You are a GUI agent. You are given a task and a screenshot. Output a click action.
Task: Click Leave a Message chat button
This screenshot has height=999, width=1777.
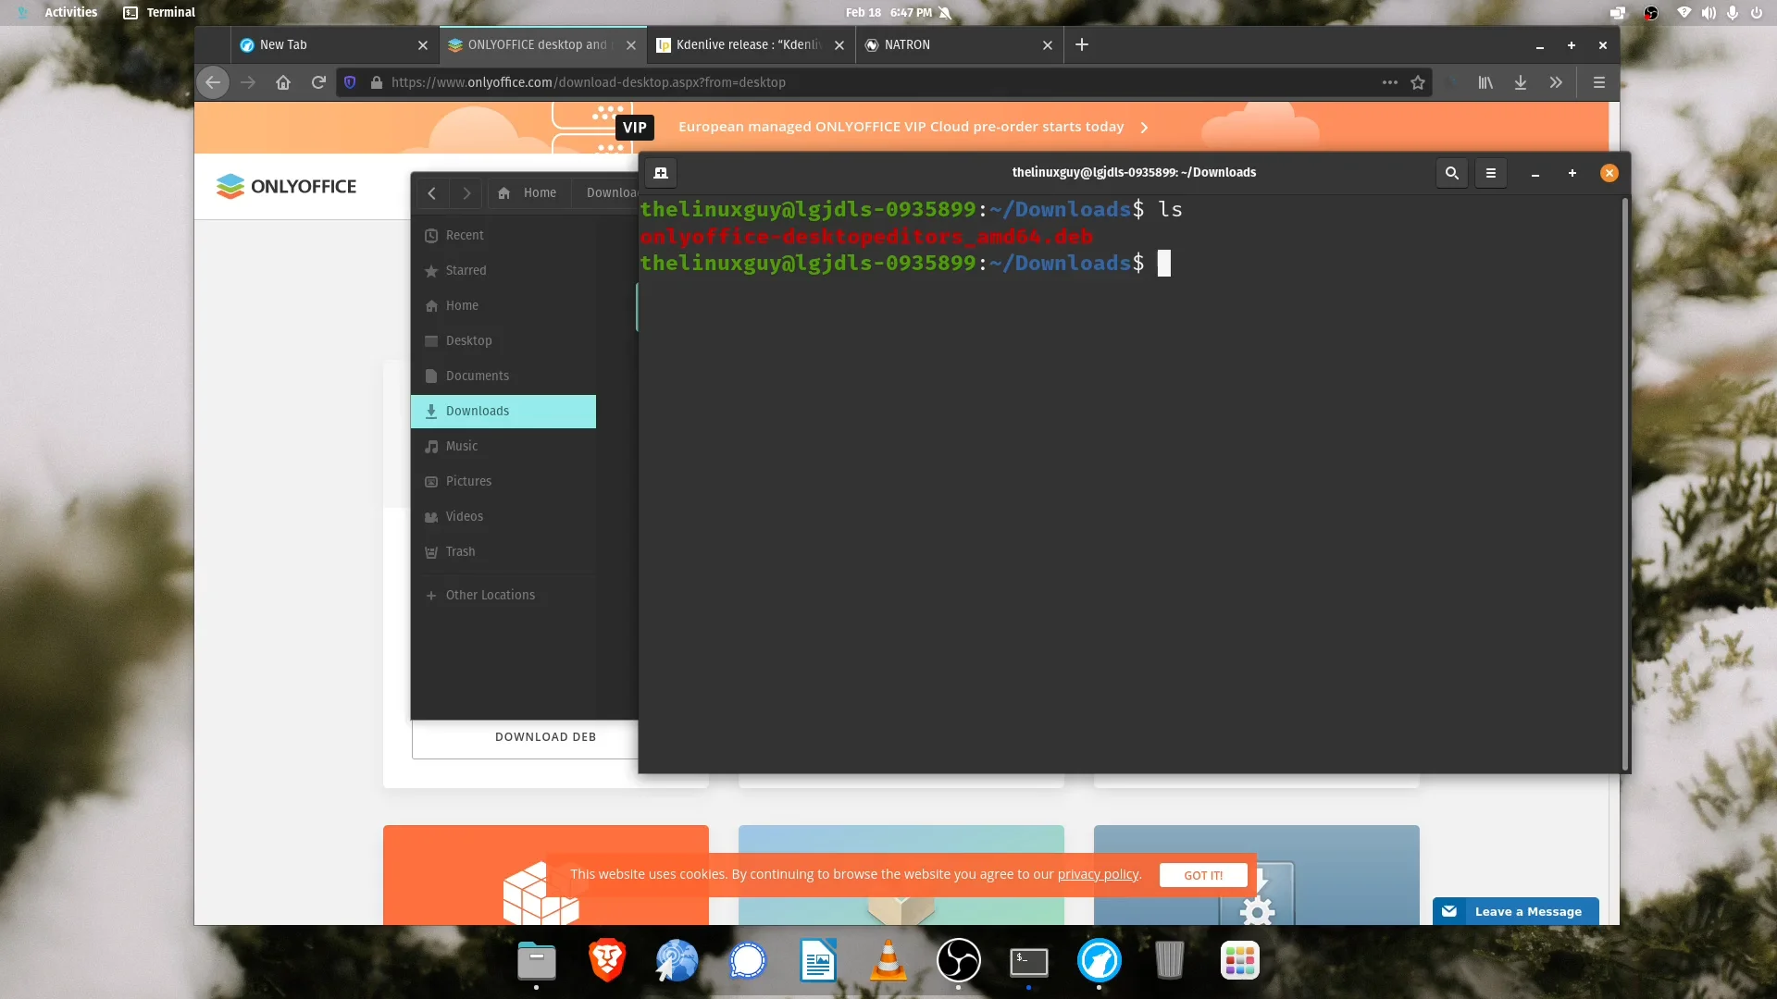[x=1515, y=912]
